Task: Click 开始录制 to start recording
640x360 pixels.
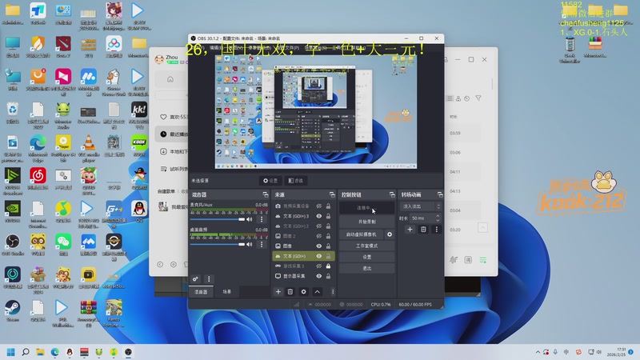Action: click(x=366, y=222)
